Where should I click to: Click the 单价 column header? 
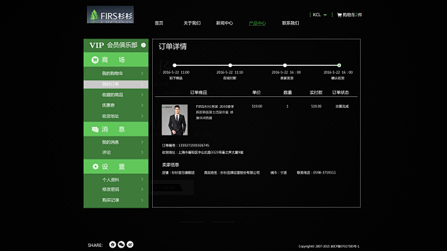pyautogui.click(x=257, y=92)
